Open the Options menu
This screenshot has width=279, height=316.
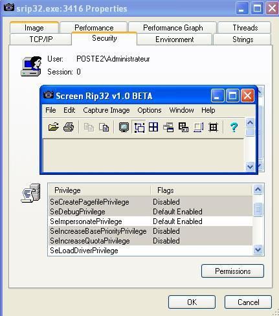point(150,110)
